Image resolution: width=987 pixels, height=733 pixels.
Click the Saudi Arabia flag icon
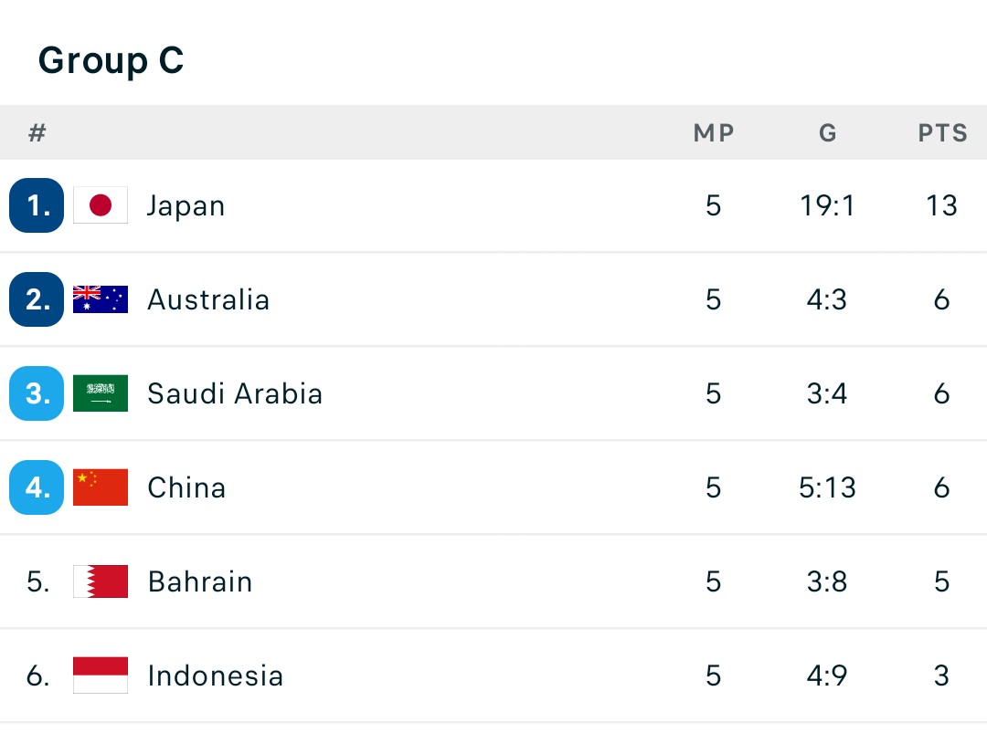coord(101,393)
